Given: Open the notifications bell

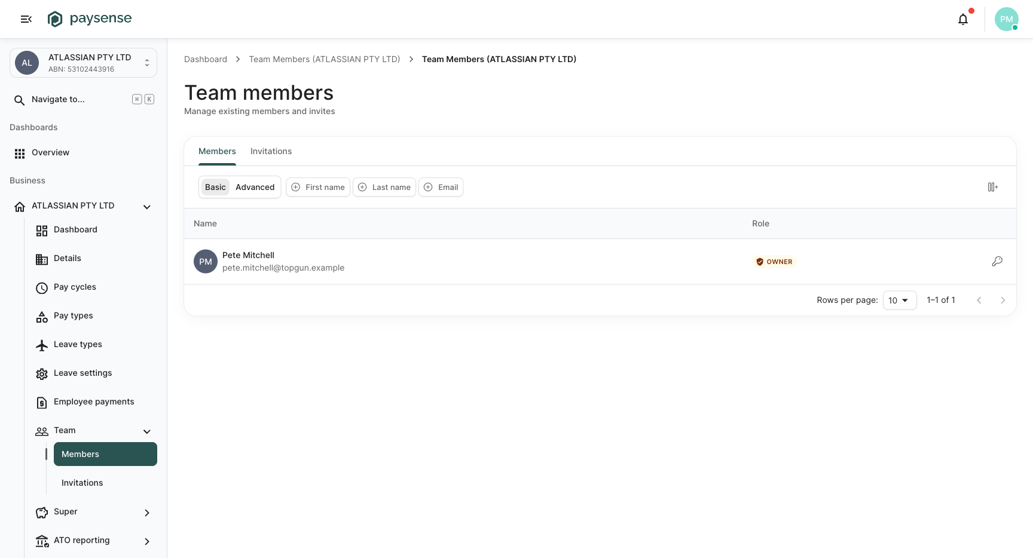Looking at the screenshot, I should coord(963,19).
